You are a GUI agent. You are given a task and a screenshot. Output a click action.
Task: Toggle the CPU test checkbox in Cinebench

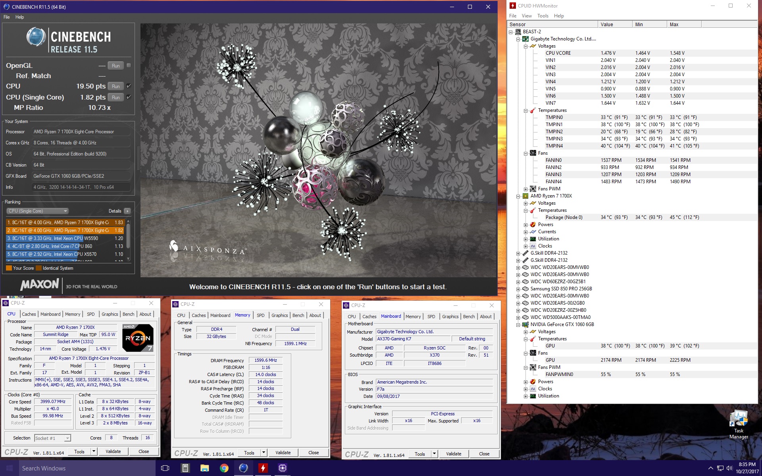(x=129, y=86)
